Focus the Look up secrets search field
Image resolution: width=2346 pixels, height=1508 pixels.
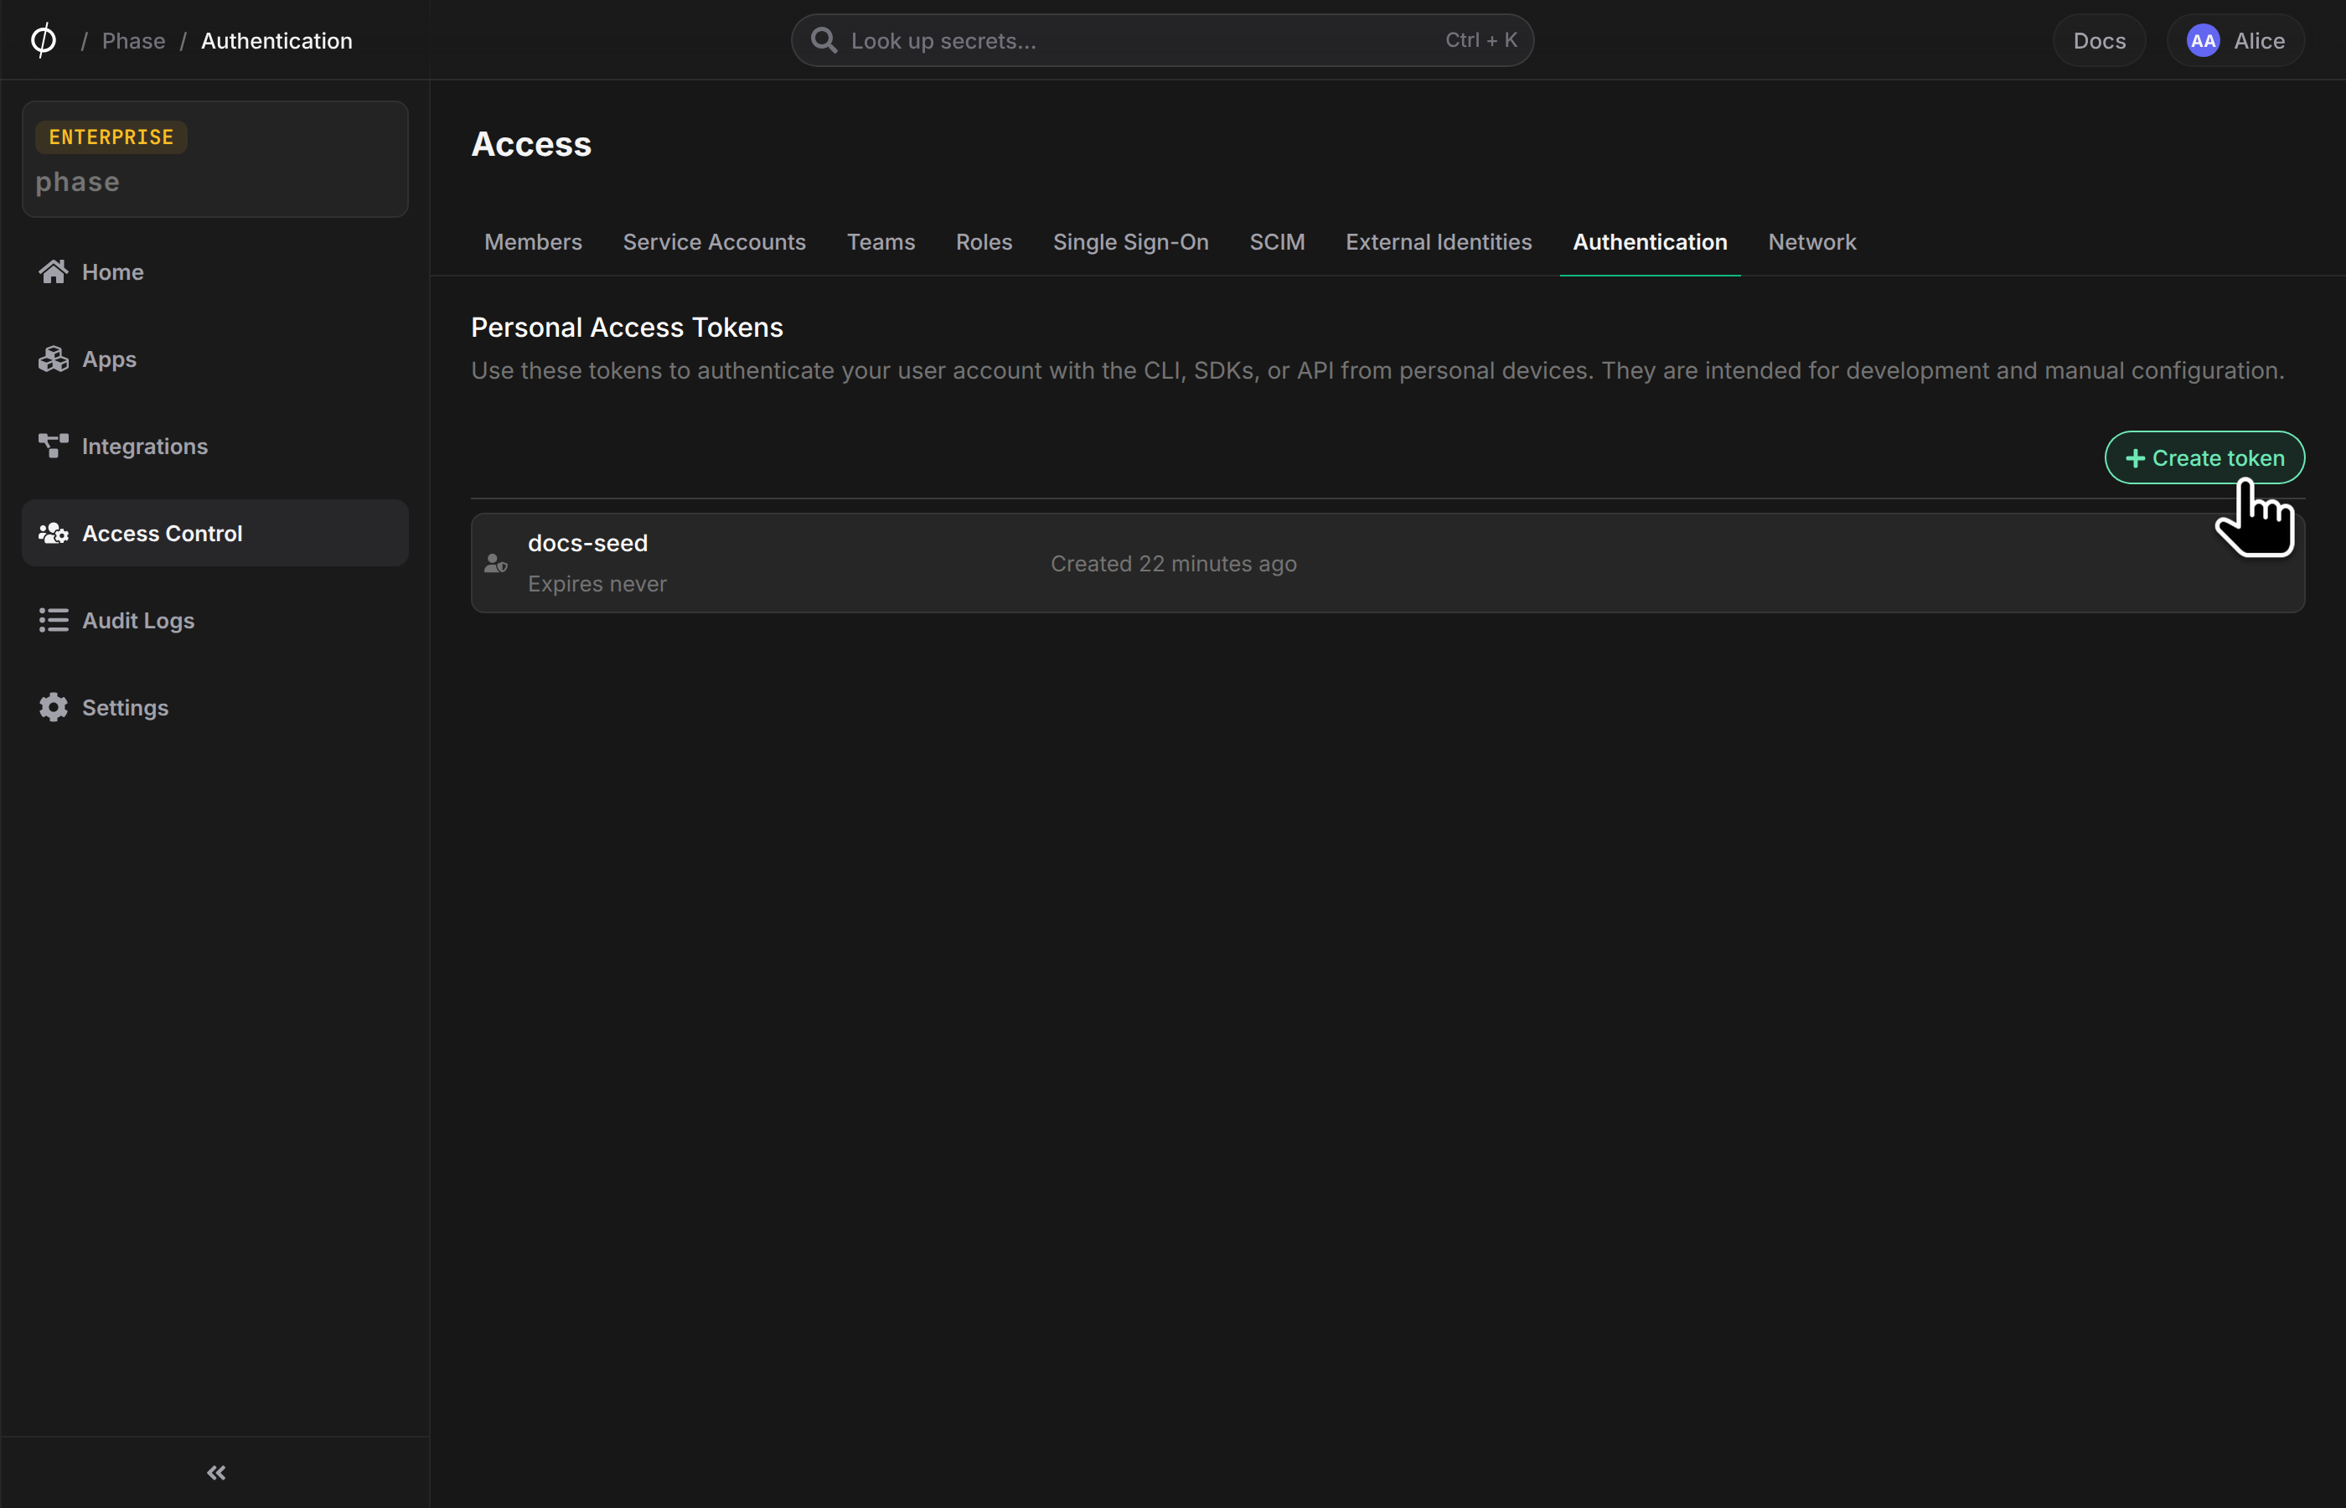[1161, 40]
